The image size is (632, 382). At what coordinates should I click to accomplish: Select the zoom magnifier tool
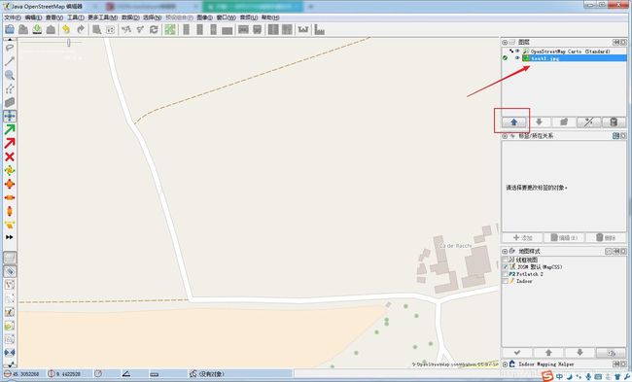click(x=10, y=75)
